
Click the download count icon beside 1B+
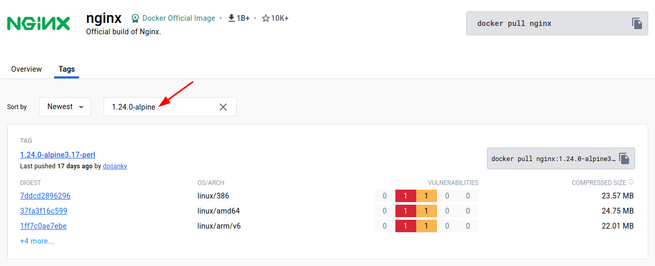(232, 18)
